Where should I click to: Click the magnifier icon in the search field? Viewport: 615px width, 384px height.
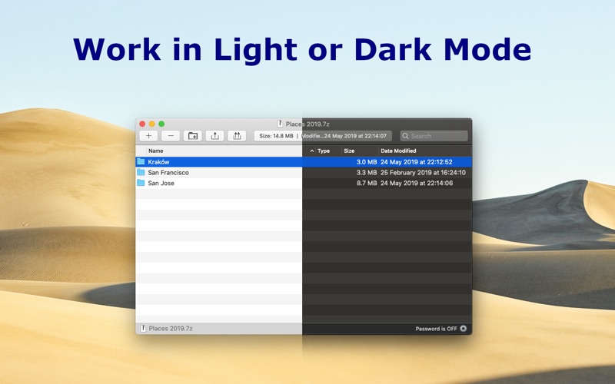click(406, 136)
